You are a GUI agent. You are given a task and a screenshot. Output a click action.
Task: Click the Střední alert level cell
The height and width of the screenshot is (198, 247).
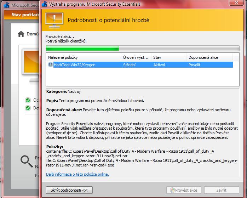point(129,65)
